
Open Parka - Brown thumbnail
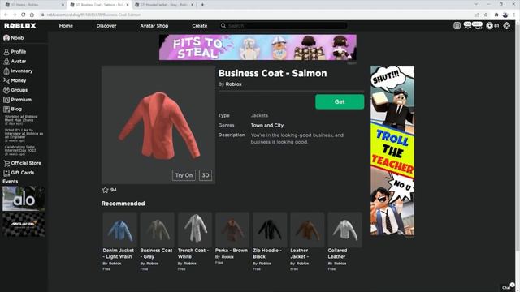point(232,230)
